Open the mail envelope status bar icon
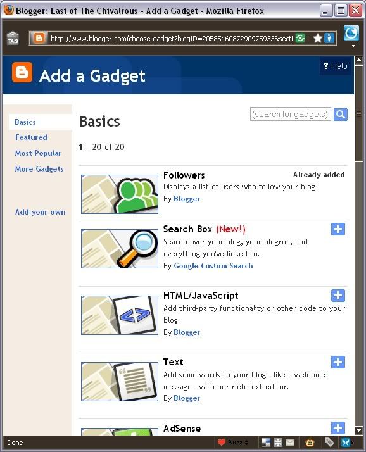This screenshot has width=366, height=452. tap(290, 443)
